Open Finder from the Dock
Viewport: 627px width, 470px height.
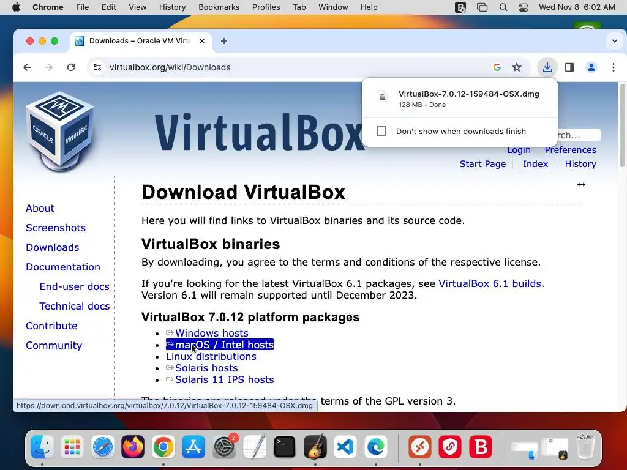[42, 447]
